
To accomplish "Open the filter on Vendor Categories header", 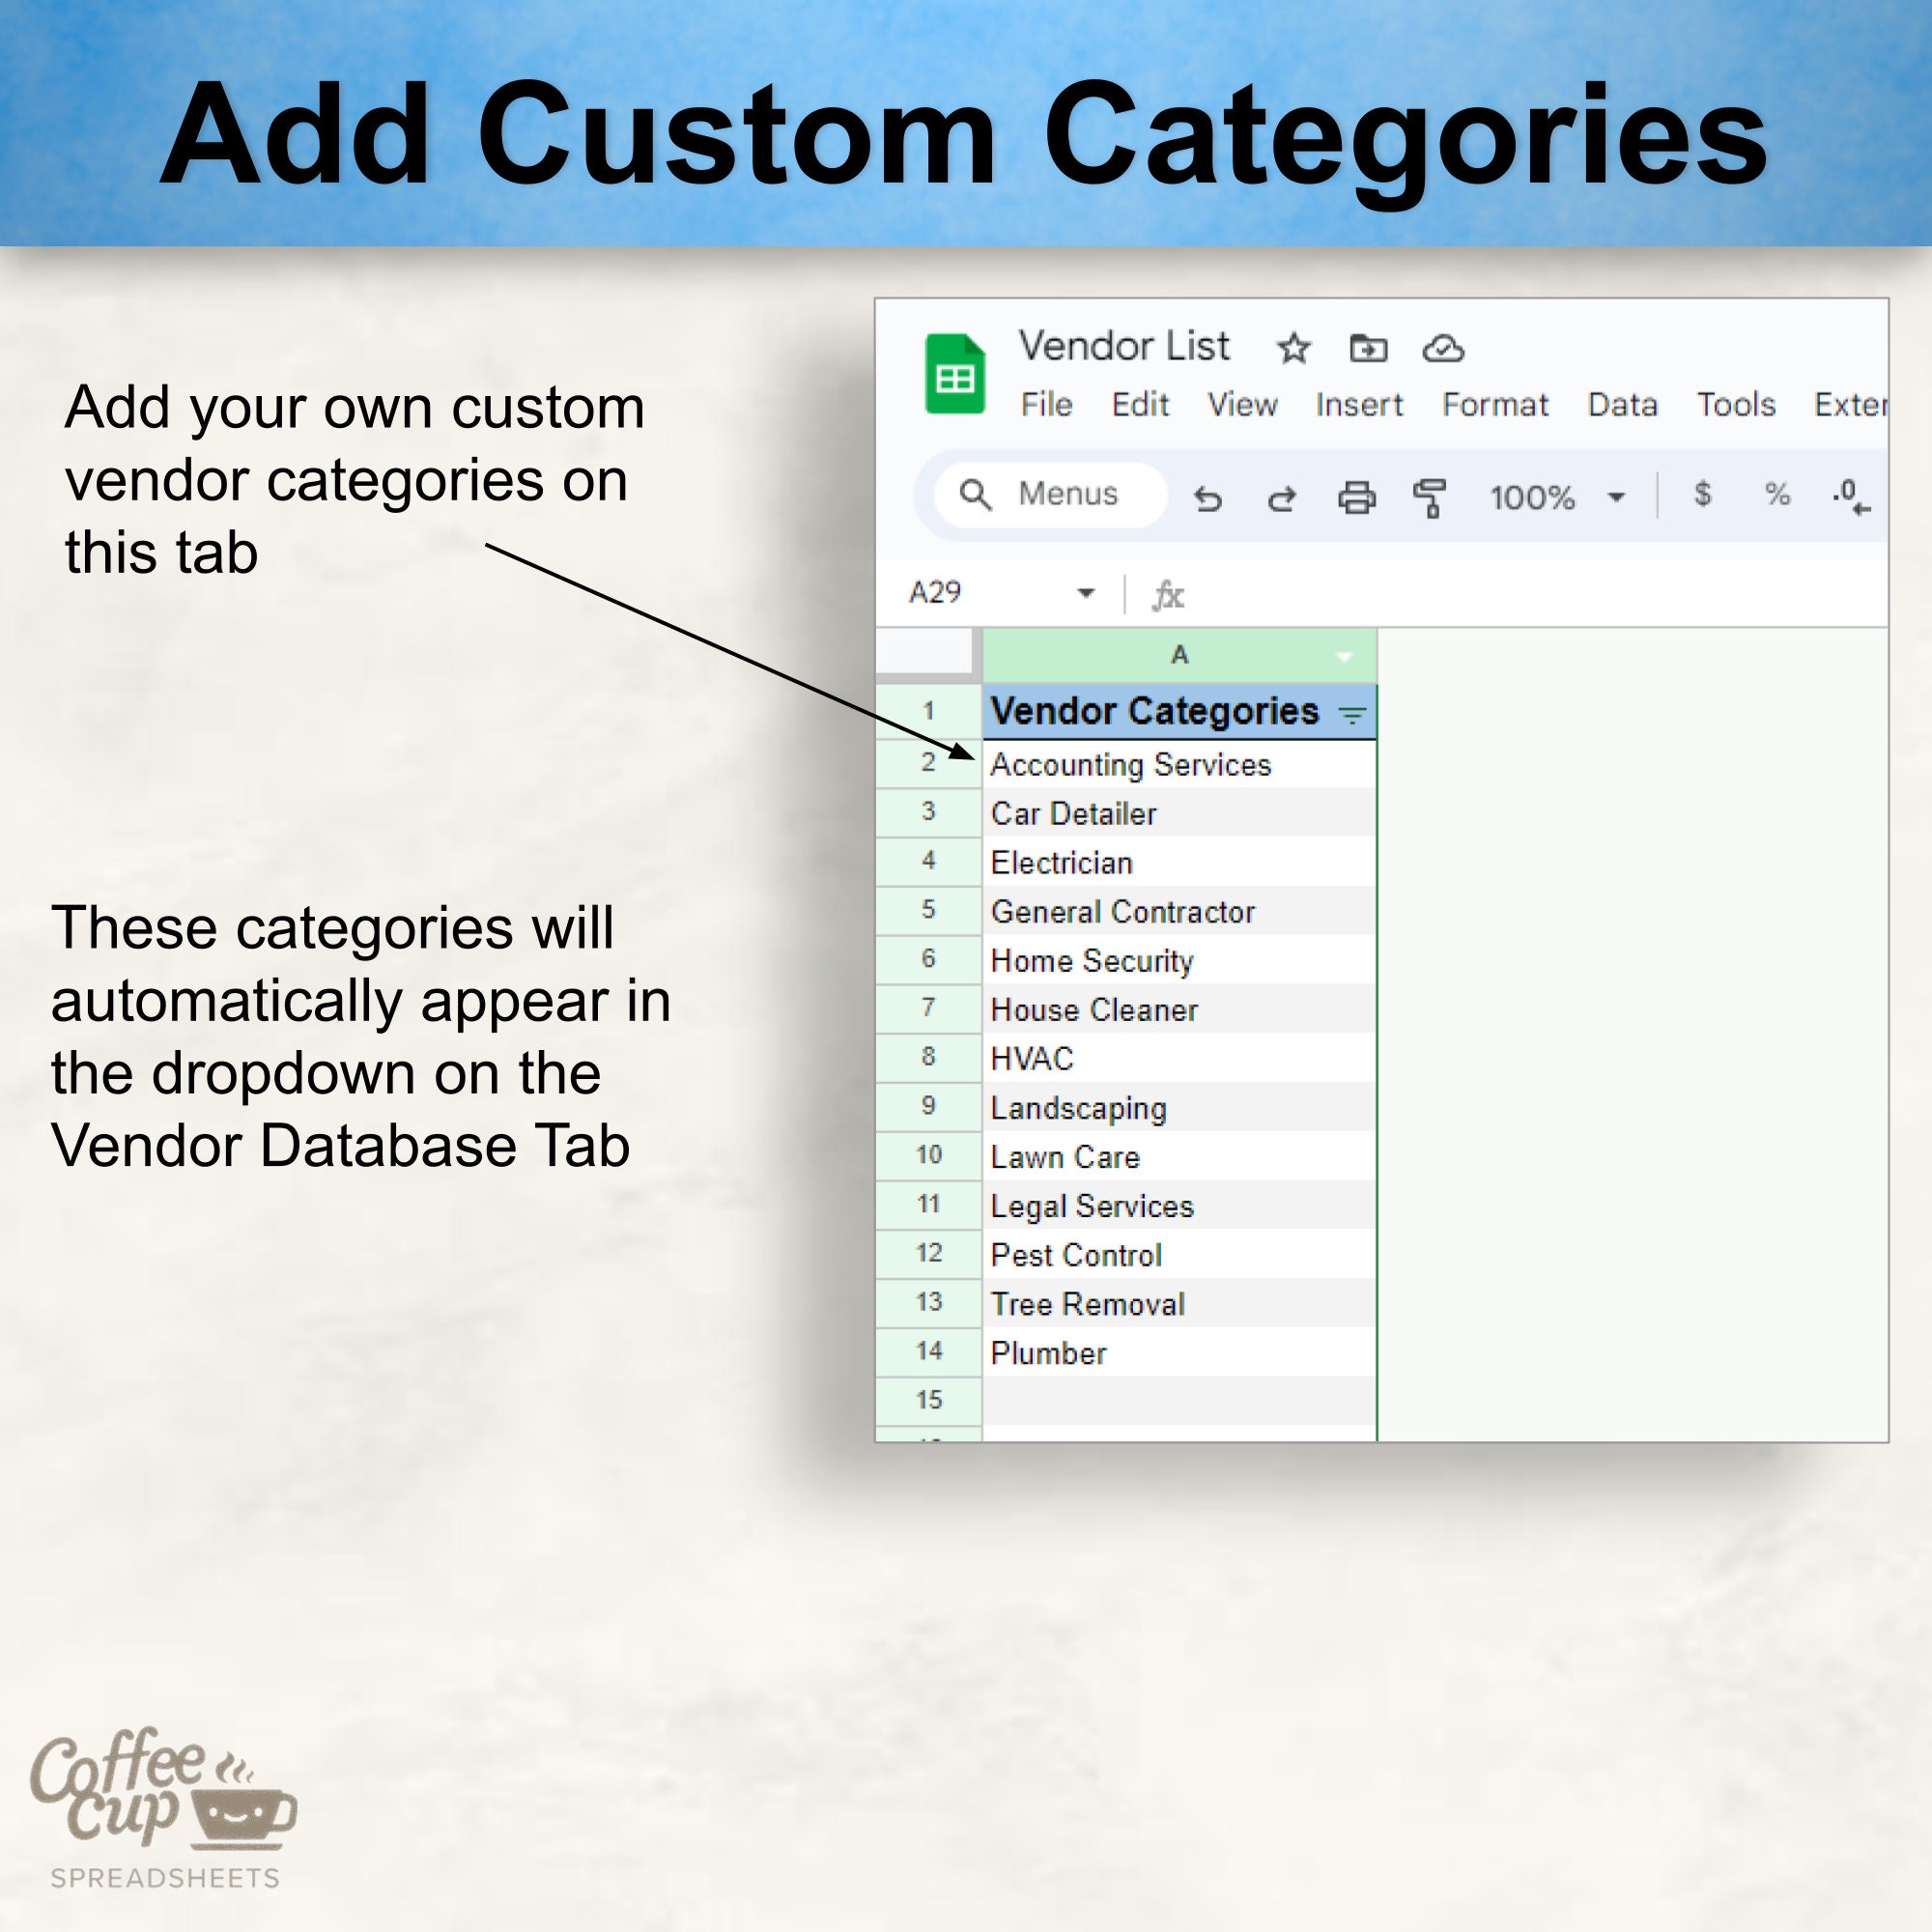I will [x=1353, y=713].
